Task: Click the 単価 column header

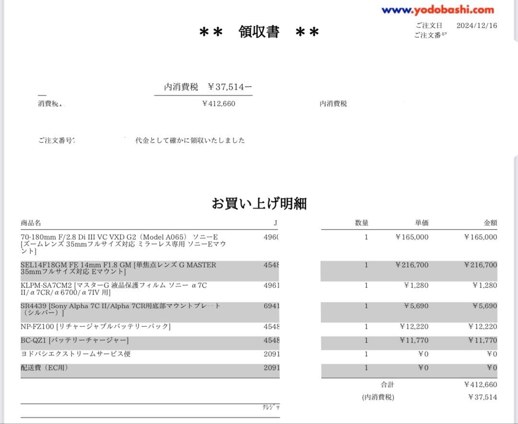Action: 422,223
